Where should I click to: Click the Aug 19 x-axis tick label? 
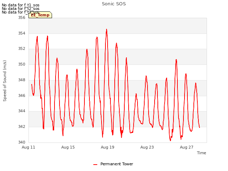coord(108,147)
